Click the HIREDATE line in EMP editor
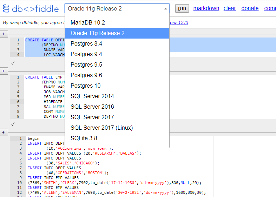The width and height of the screenshot is (276, 197). (x=53, y=102)
